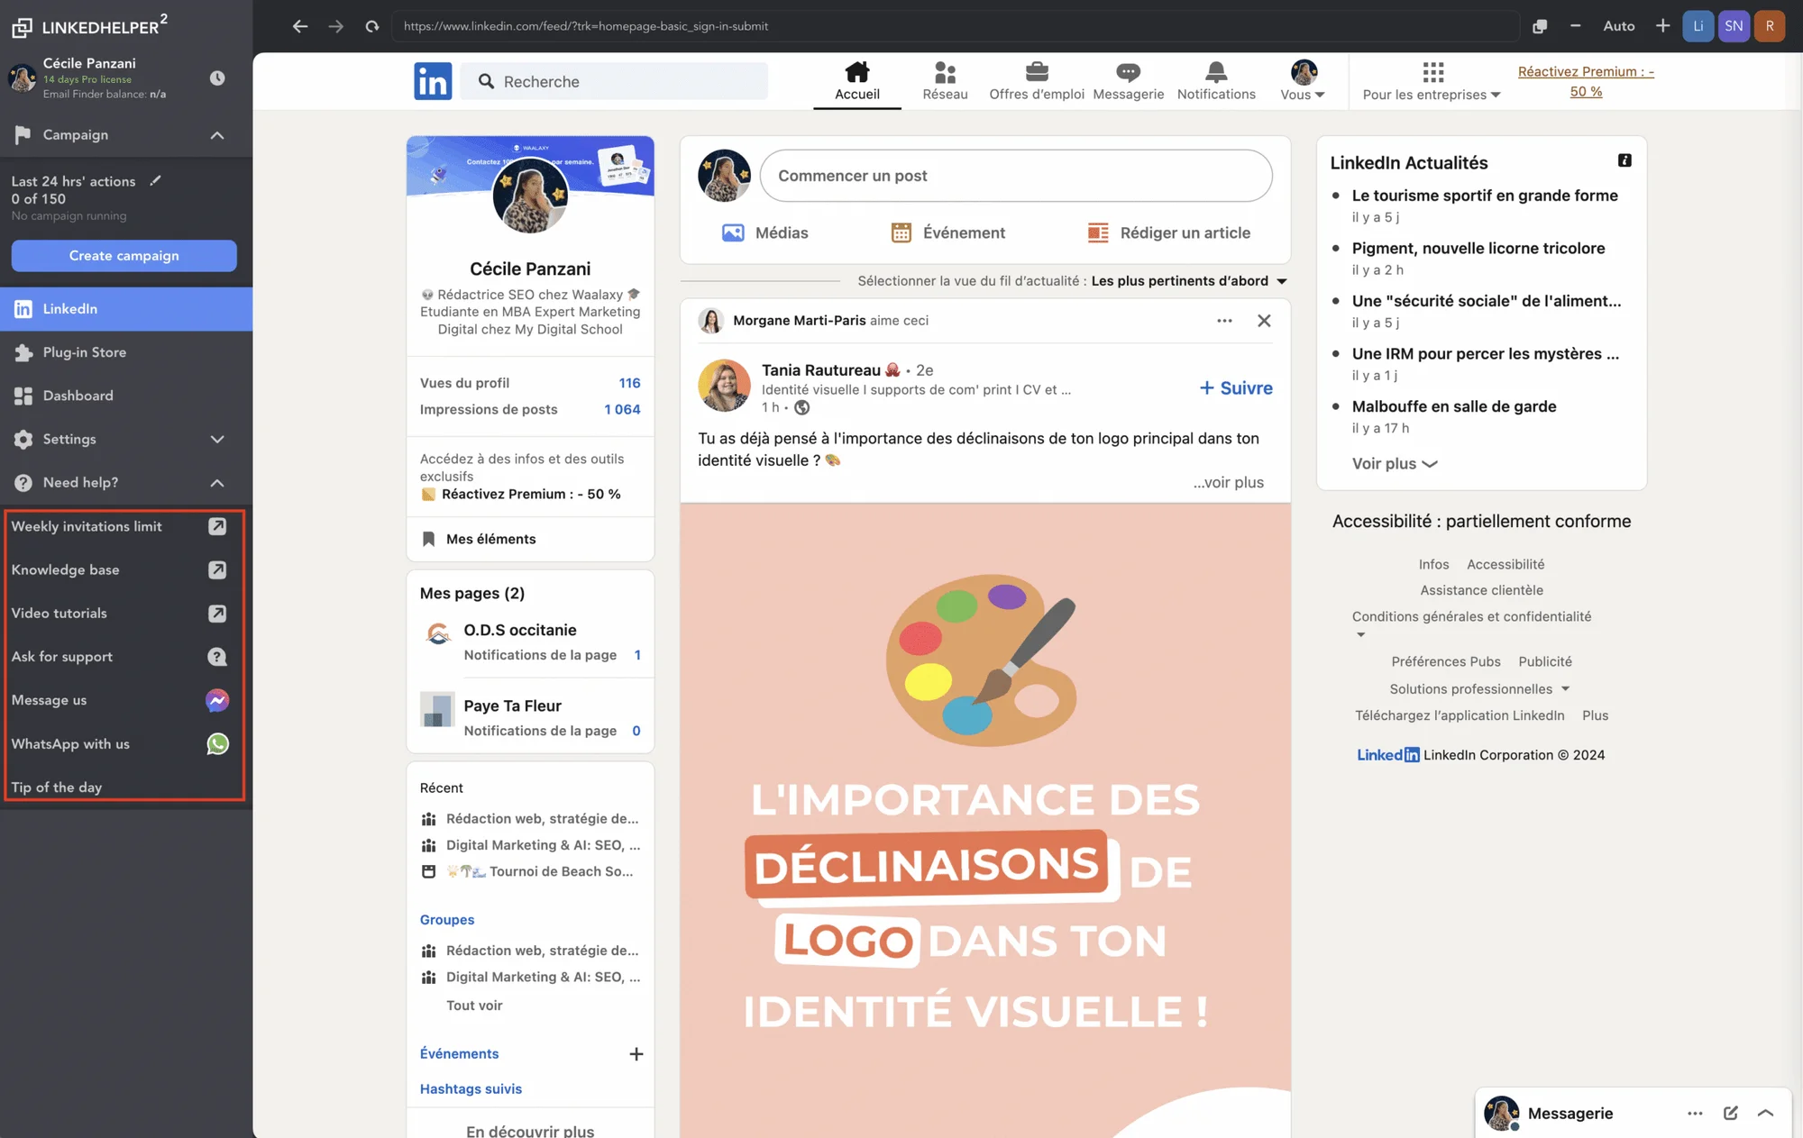The width and height of the screenshot is (1803, 1138).
Task: Open Paye Ta Fleur page
Action: (512, 706)
